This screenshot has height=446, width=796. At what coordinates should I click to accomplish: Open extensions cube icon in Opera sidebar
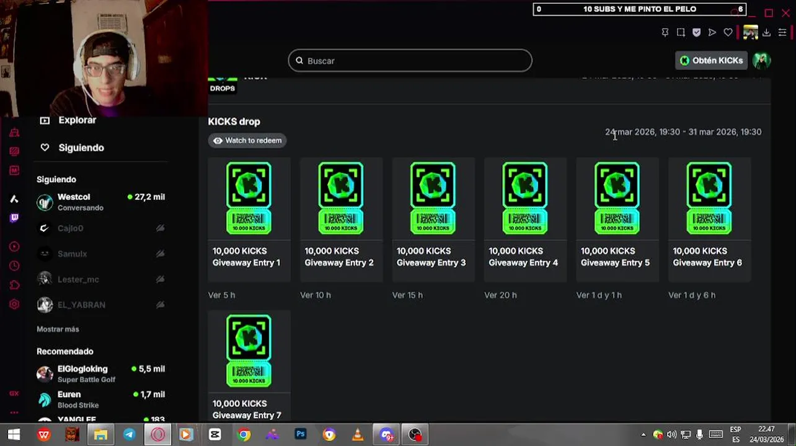(14, 285)
